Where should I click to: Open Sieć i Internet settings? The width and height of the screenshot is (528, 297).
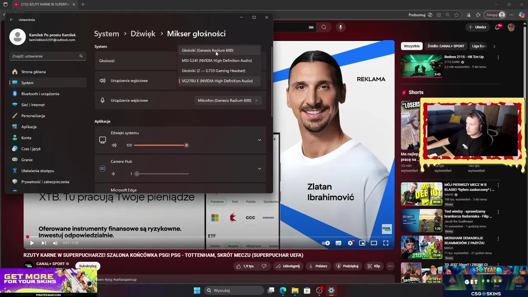(x=47, y=105)
